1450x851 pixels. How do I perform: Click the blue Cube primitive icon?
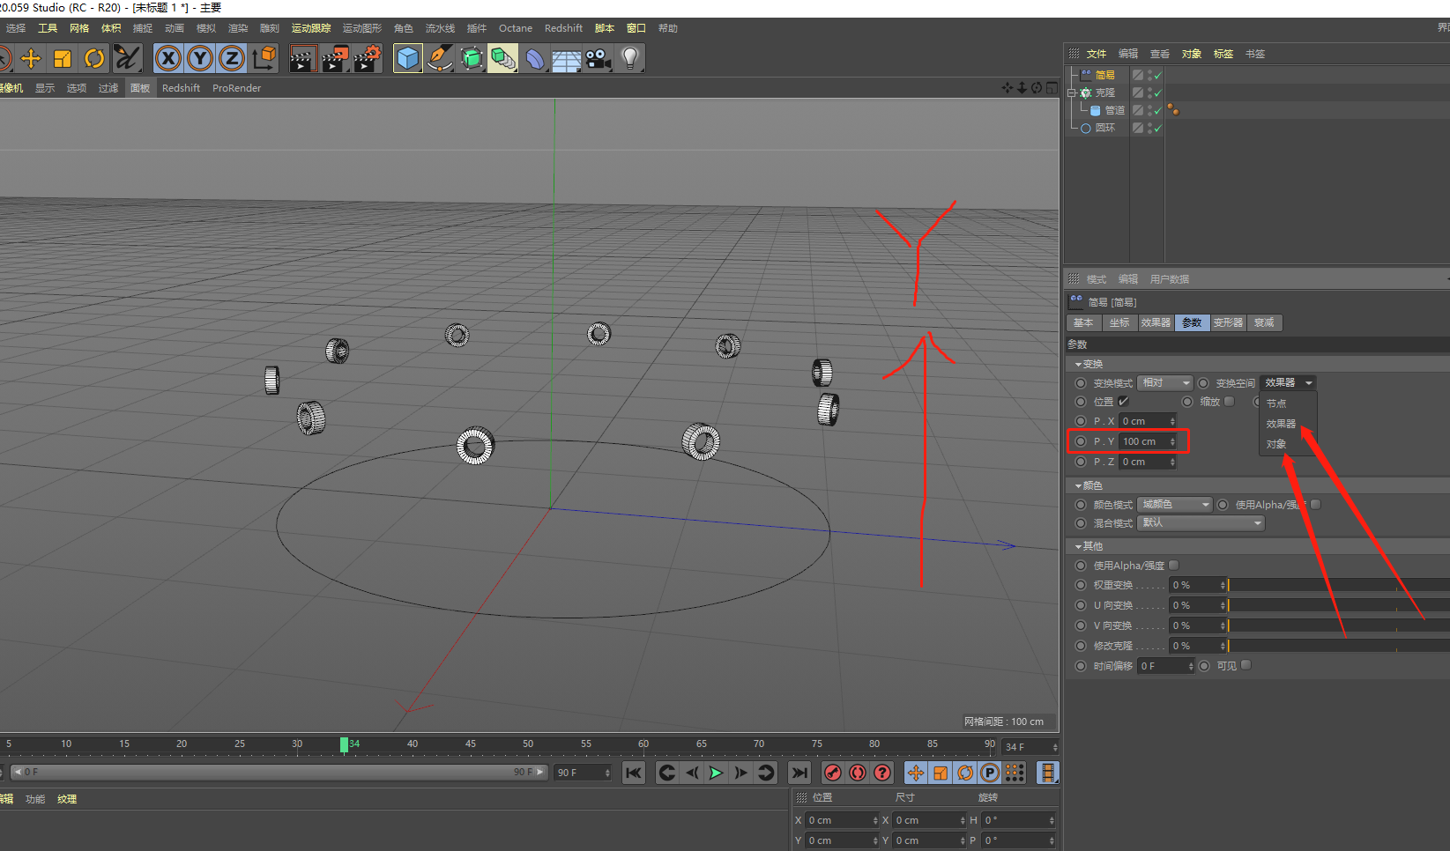[x=408, y=59]
